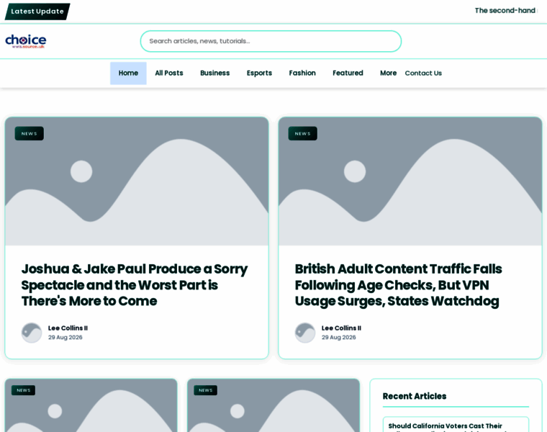This screenshot has width=547, height=432.
Task: Expand the More navigation menu
Action: click(388, 73)
